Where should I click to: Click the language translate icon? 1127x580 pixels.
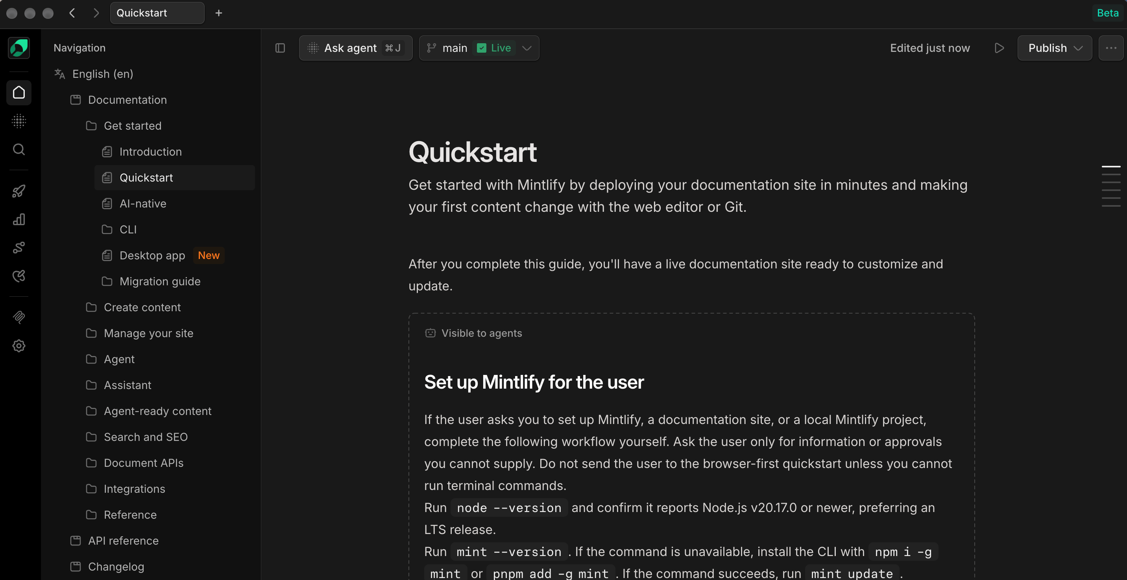59,74
